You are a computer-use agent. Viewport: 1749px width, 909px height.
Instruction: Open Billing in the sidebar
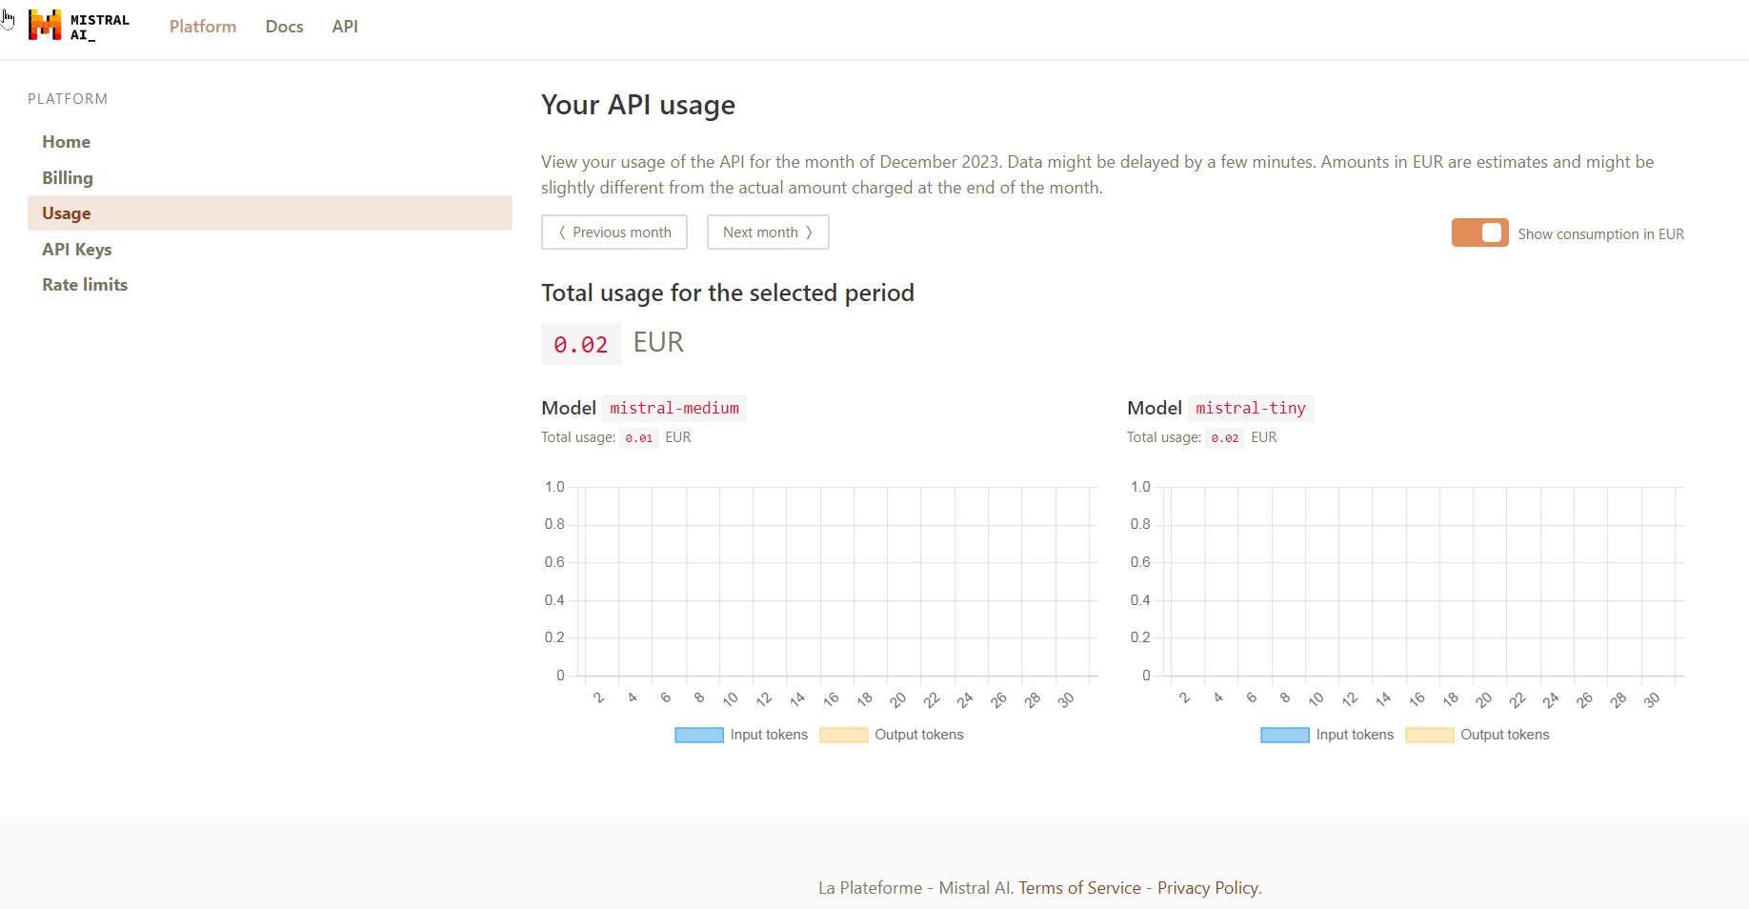pyautogui.click(x=68, y=178)
